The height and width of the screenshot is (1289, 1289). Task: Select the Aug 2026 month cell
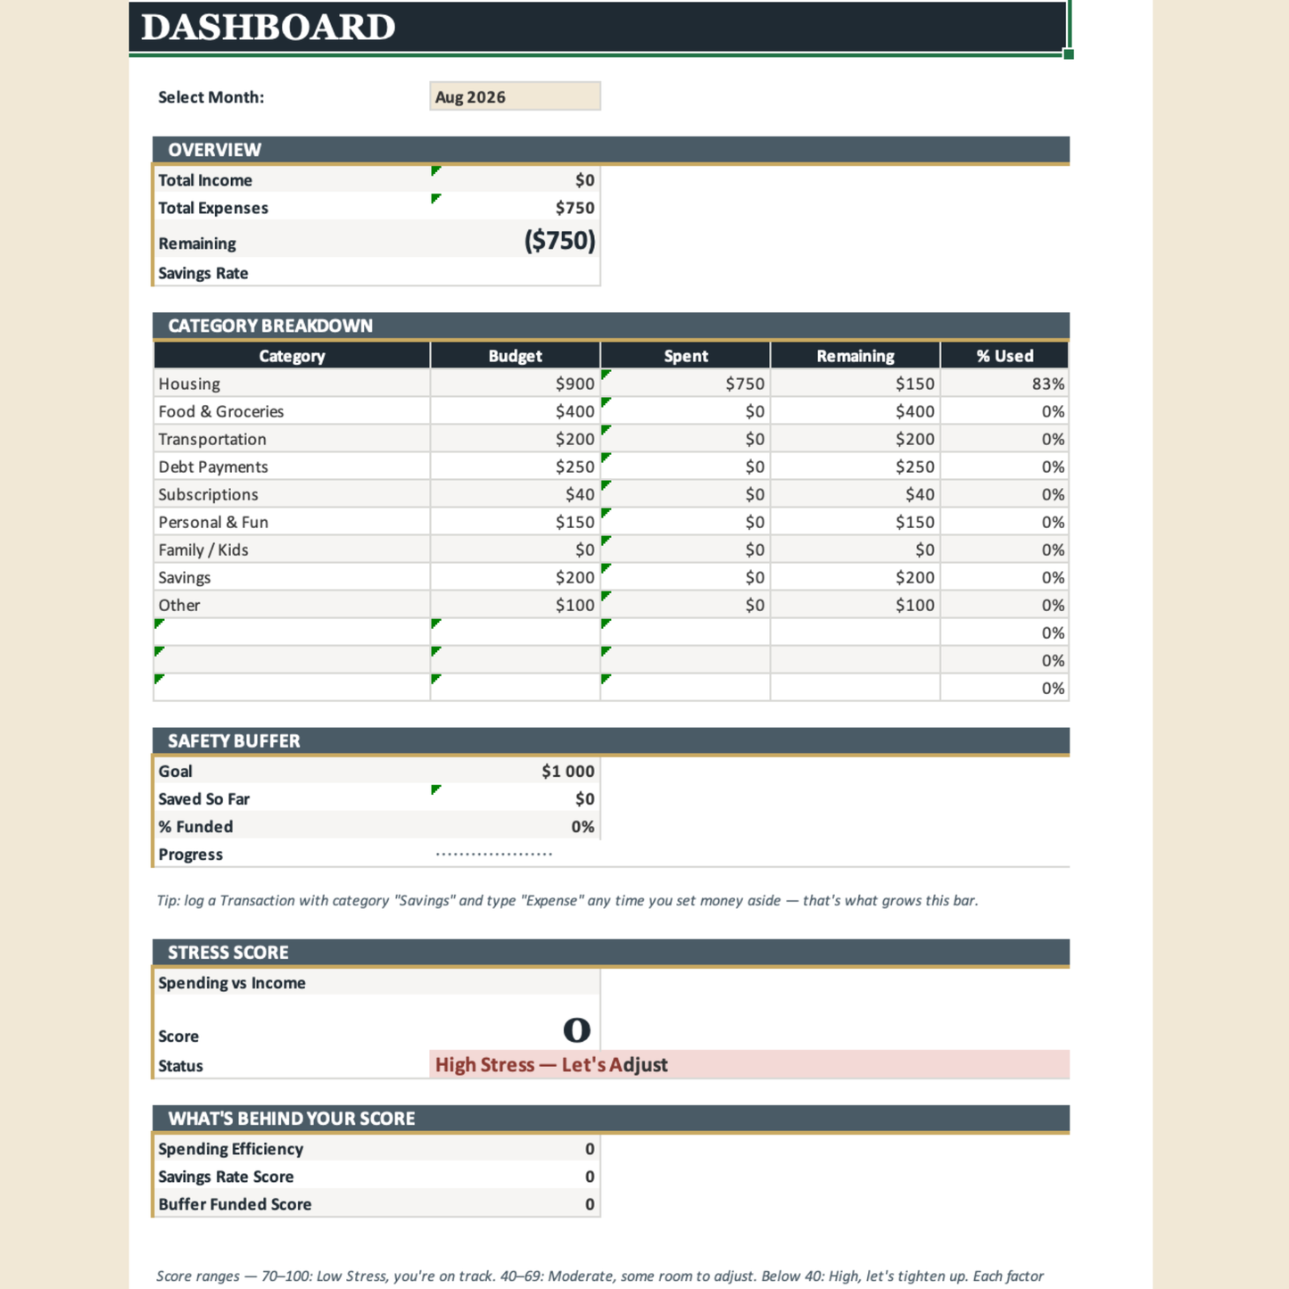point(515,96)
